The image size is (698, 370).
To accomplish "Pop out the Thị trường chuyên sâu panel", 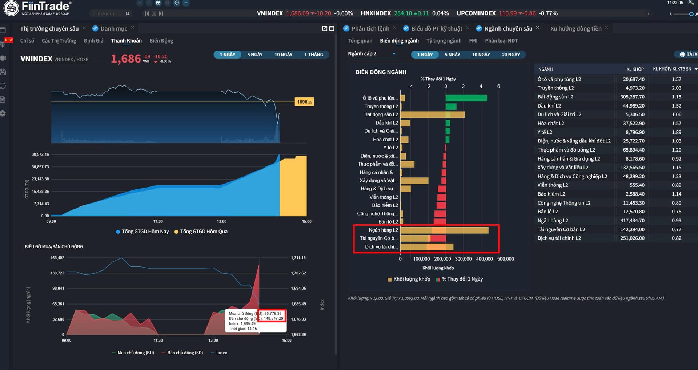I will [x=325, y=28].
